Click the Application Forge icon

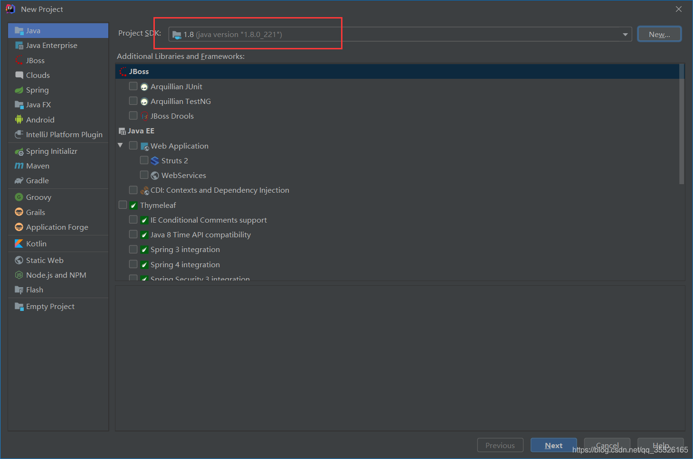(x=19, y=227)
